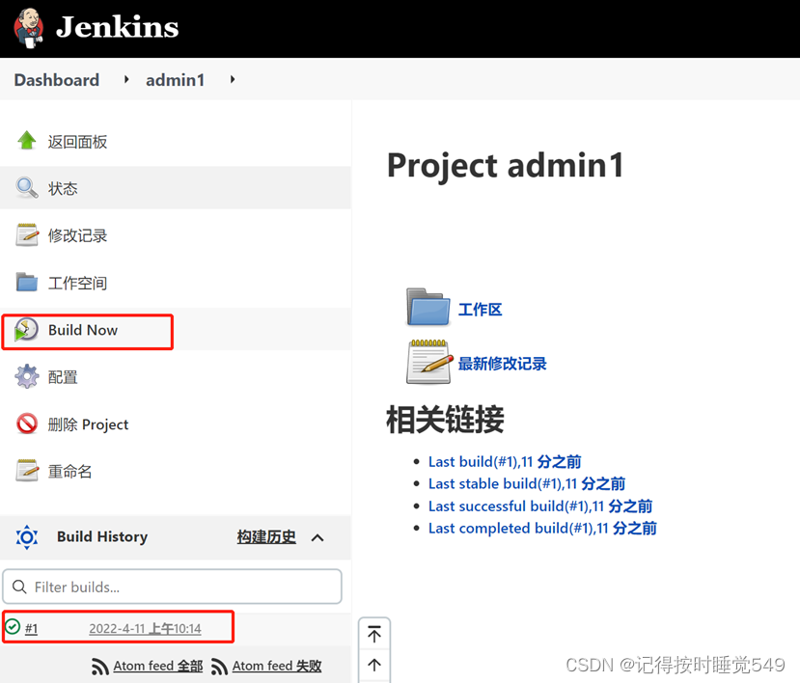Open Atom feed 失败 link
Viewport: 800px width, 683px height.
(277, 666)
